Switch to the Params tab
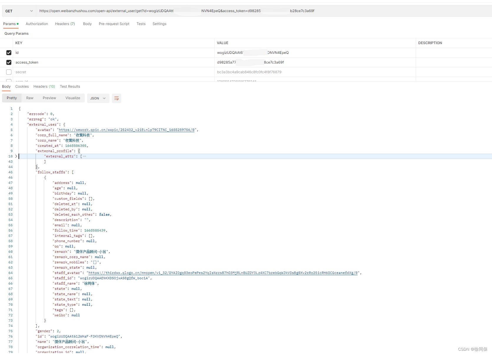The image size is (492, 354). [x=11, y=24]
